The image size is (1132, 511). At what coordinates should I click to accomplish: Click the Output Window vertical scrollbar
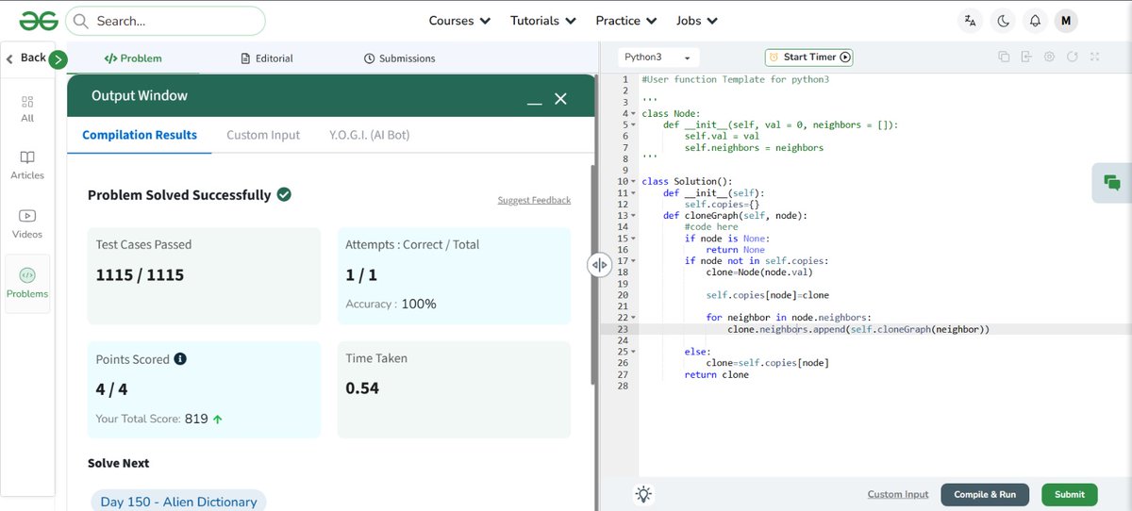pyautogui.click(x=592, y=274)
